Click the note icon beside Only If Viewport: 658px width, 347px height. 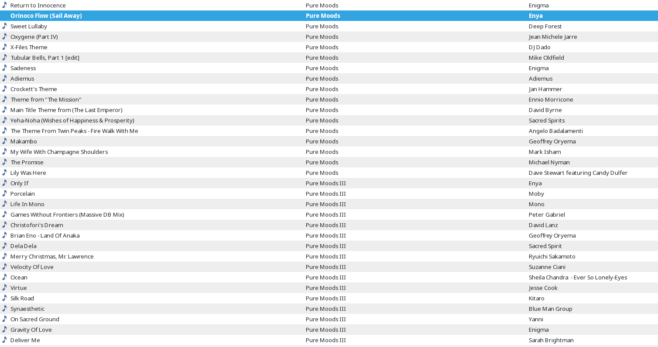pos(5,183)
